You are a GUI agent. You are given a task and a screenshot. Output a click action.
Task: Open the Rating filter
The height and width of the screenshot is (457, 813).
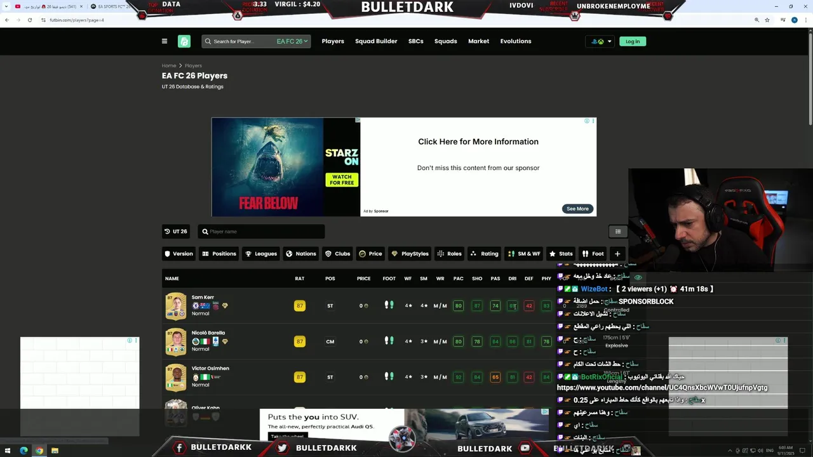[485, 254]
